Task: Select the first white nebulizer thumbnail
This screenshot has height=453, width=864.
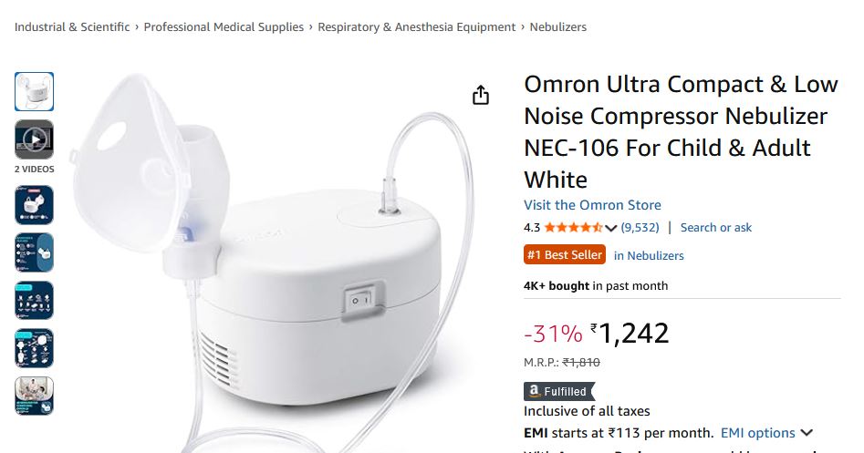Action: [x=34, y=91]
